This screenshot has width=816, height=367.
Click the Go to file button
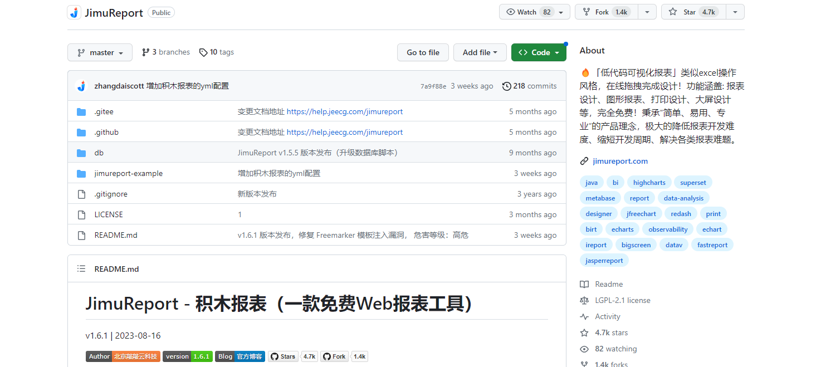423,52
